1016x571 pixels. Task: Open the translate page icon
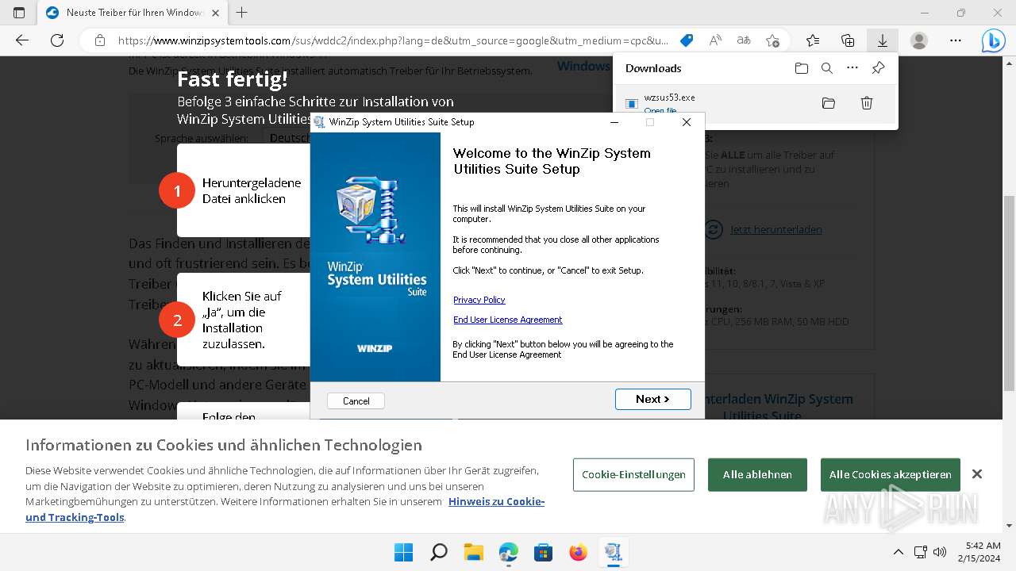[744, 40]
